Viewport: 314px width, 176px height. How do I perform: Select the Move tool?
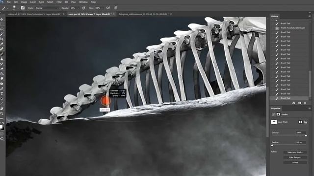tap(2, 19)
